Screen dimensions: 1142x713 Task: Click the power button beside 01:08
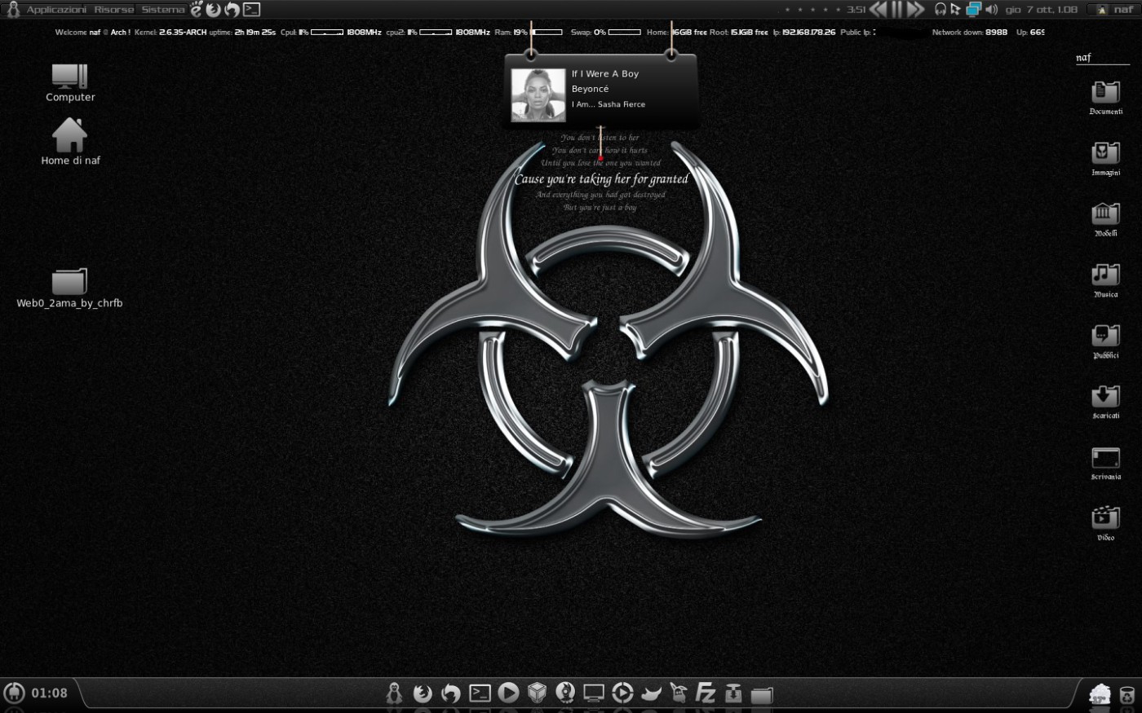(15, 693)
